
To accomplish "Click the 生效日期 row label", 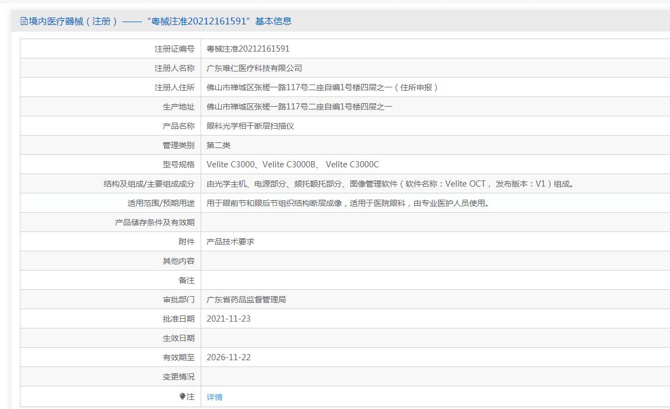I will pyautogui.click(x=178, y=338).
